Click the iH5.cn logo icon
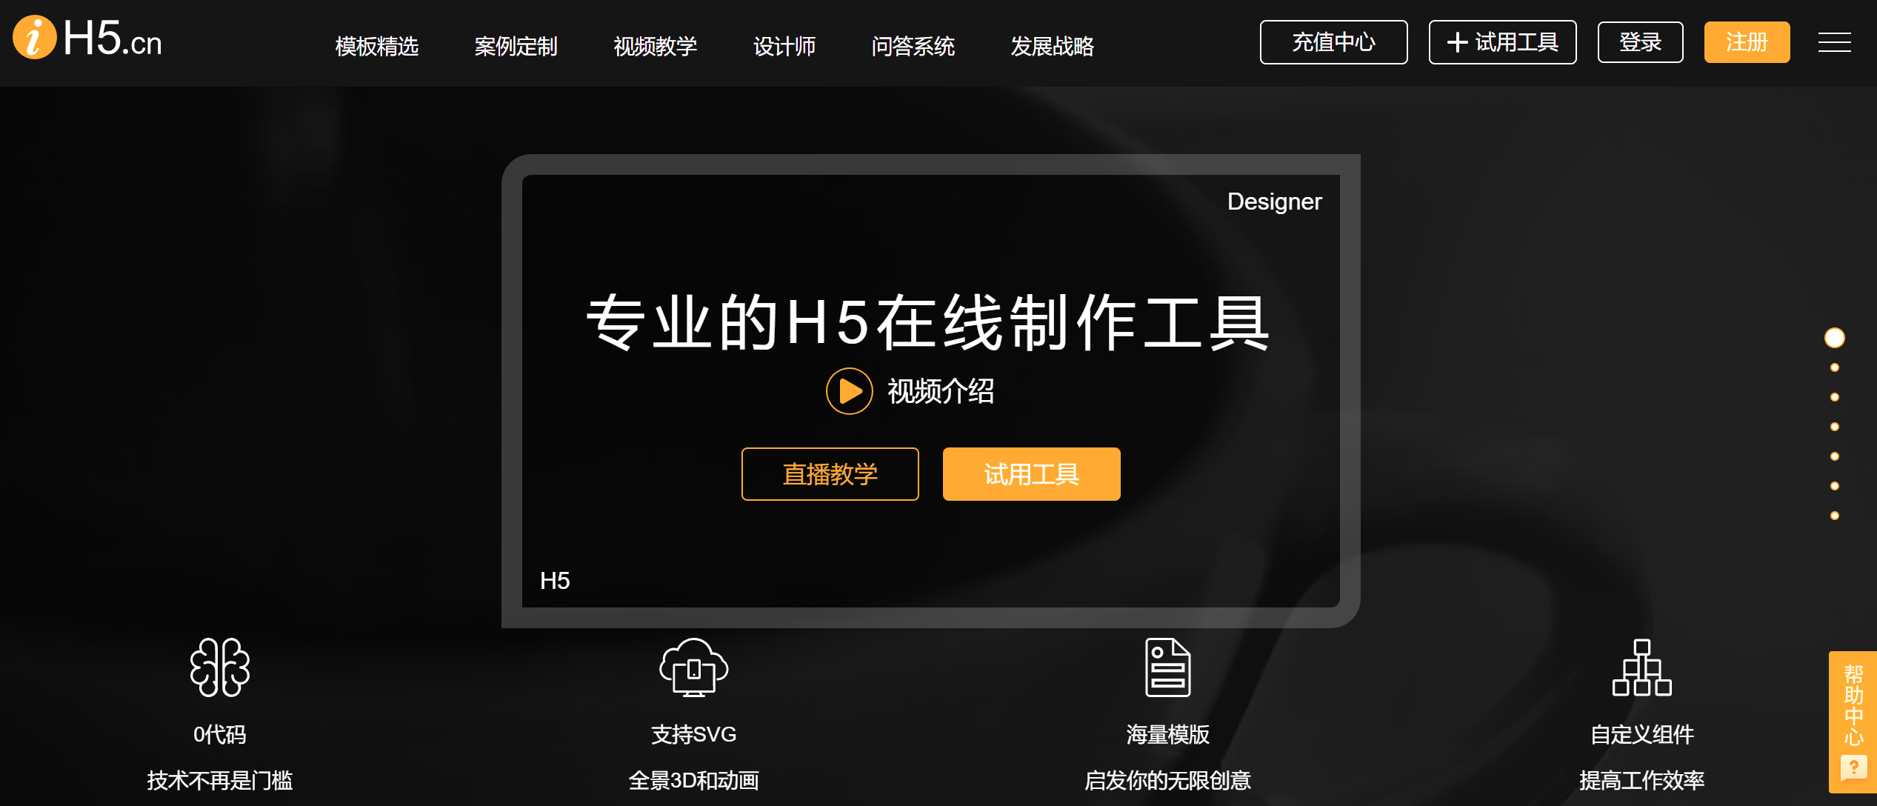1877x806 pixels. tap(34, 37)
